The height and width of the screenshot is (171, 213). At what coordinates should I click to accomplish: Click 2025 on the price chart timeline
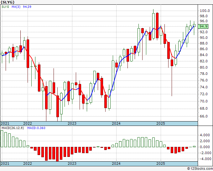tap(161, 123)
